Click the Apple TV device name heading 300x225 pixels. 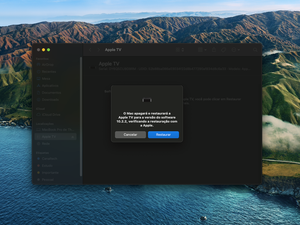109,64
